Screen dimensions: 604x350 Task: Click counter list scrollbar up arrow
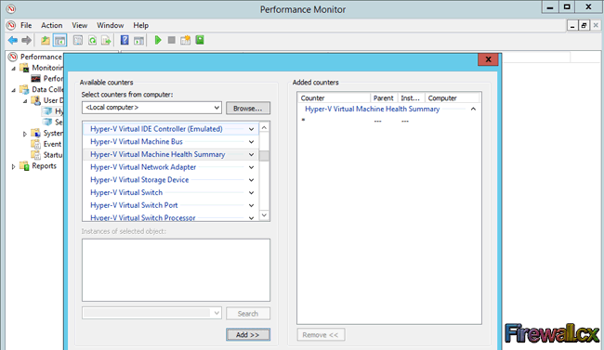pos(264,127)
